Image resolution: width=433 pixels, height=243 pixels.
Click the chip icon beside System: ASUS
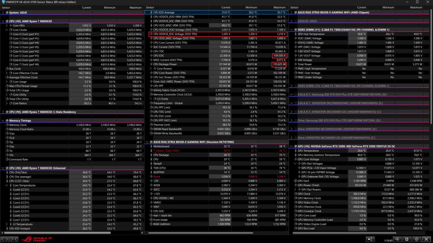[7, 12]
